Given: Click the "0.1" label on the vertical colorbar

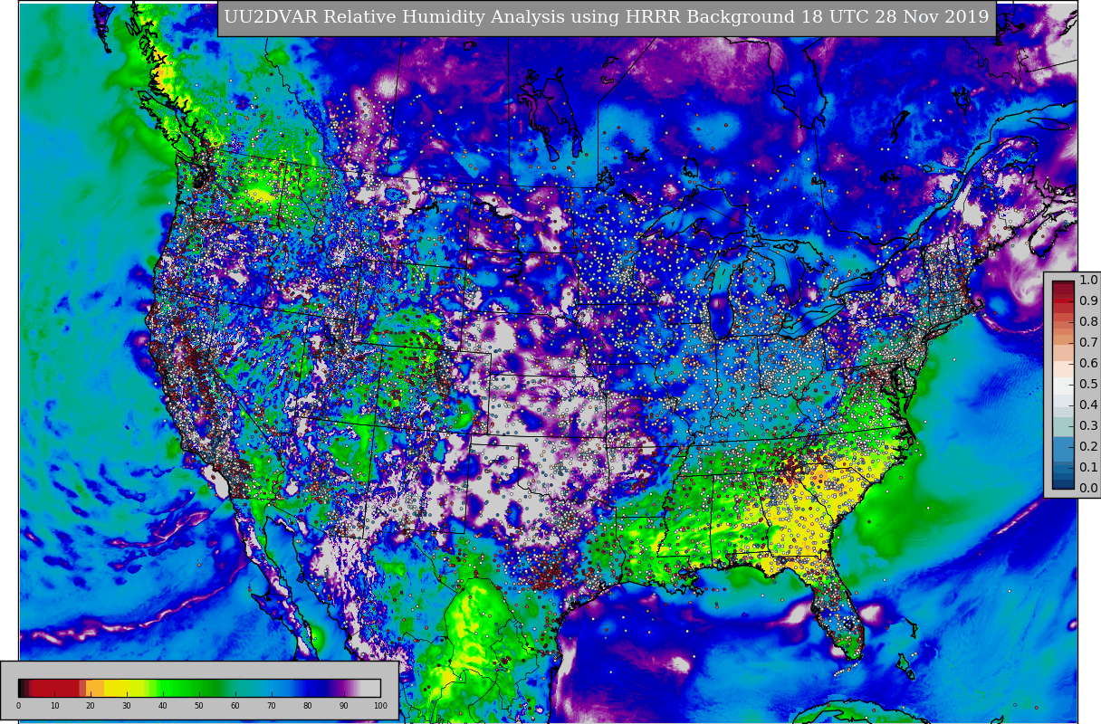Looking at the screenshot, I should point(1088,468).
